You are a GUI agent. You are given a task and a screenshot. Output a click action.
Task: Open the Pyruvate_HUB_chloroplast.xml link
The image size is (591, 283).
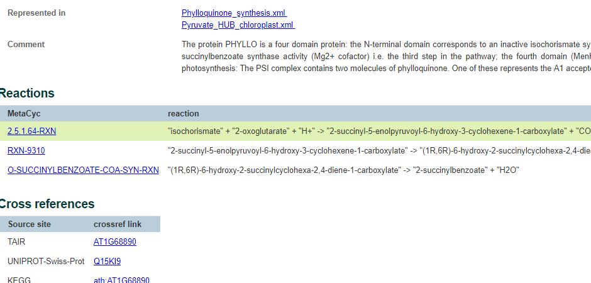coord(238,25)
